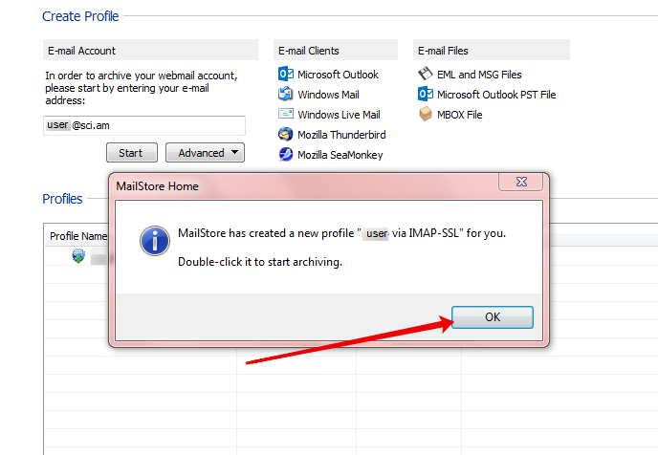Select the MBOX File box icon
The width and height of the screenshot is (658, 455).
click(425, 114)
